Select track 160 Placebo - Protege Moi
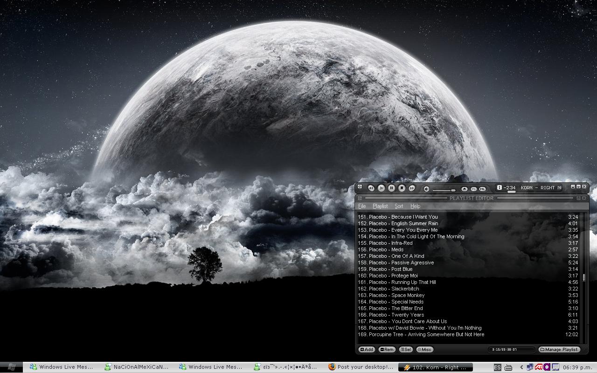 468,276
